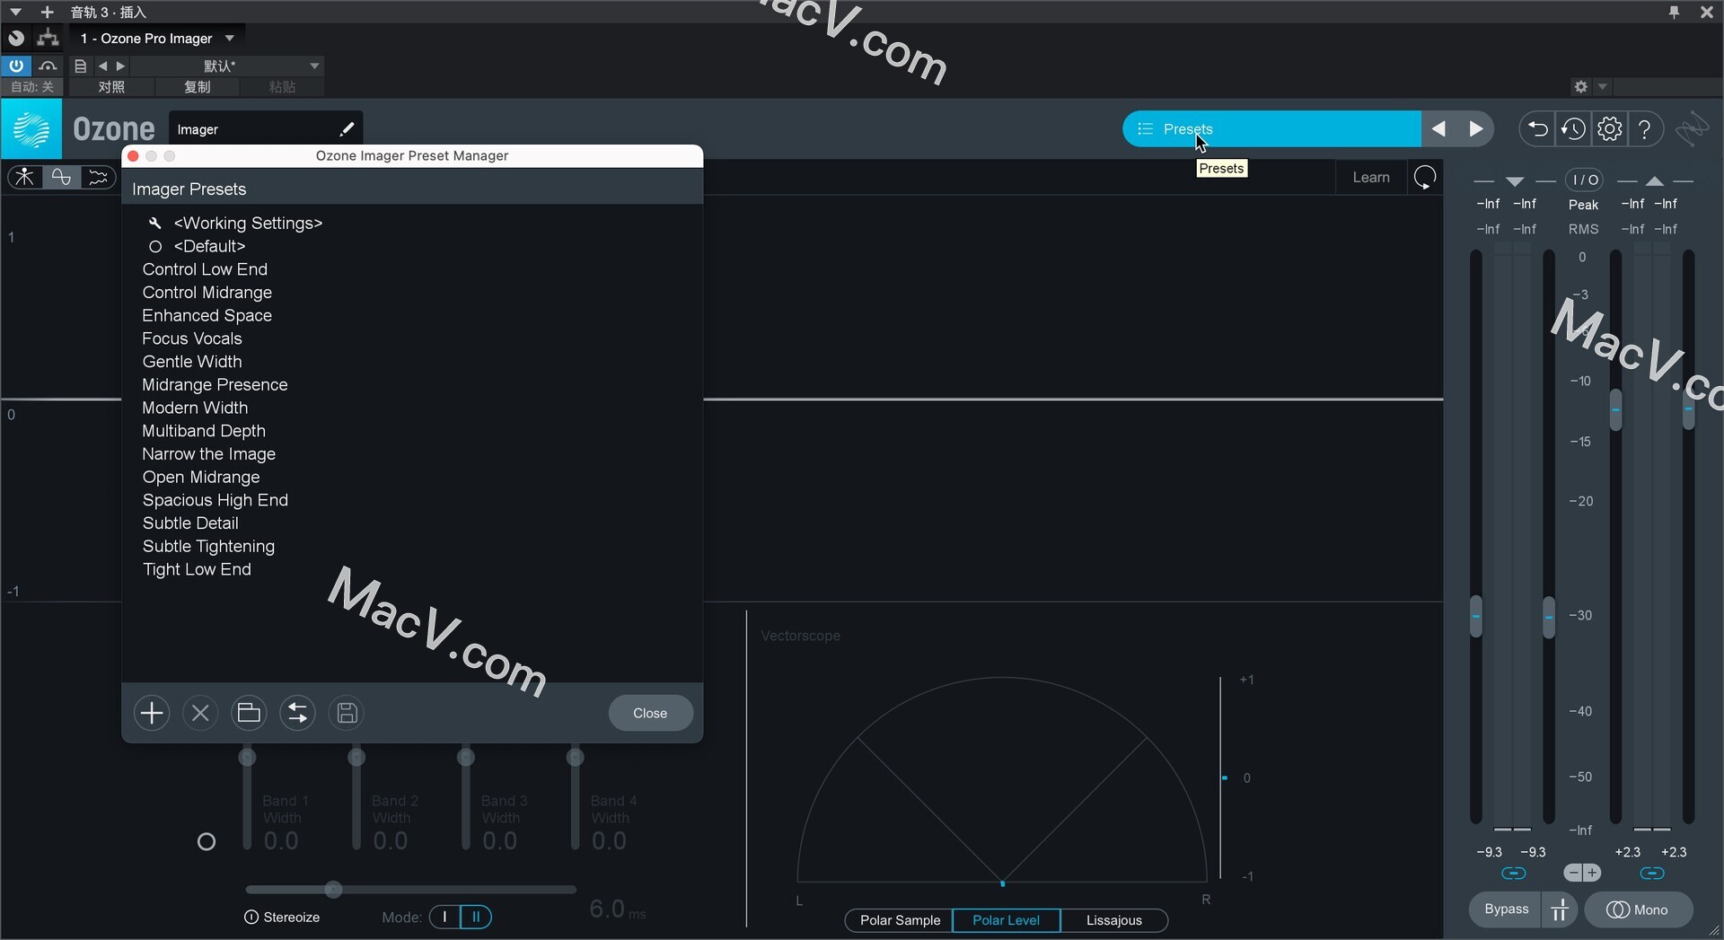Select the sine wave view icon
Image resolution: width=1724 pixels, height=940 pixels.
click(x=61, y=177)
